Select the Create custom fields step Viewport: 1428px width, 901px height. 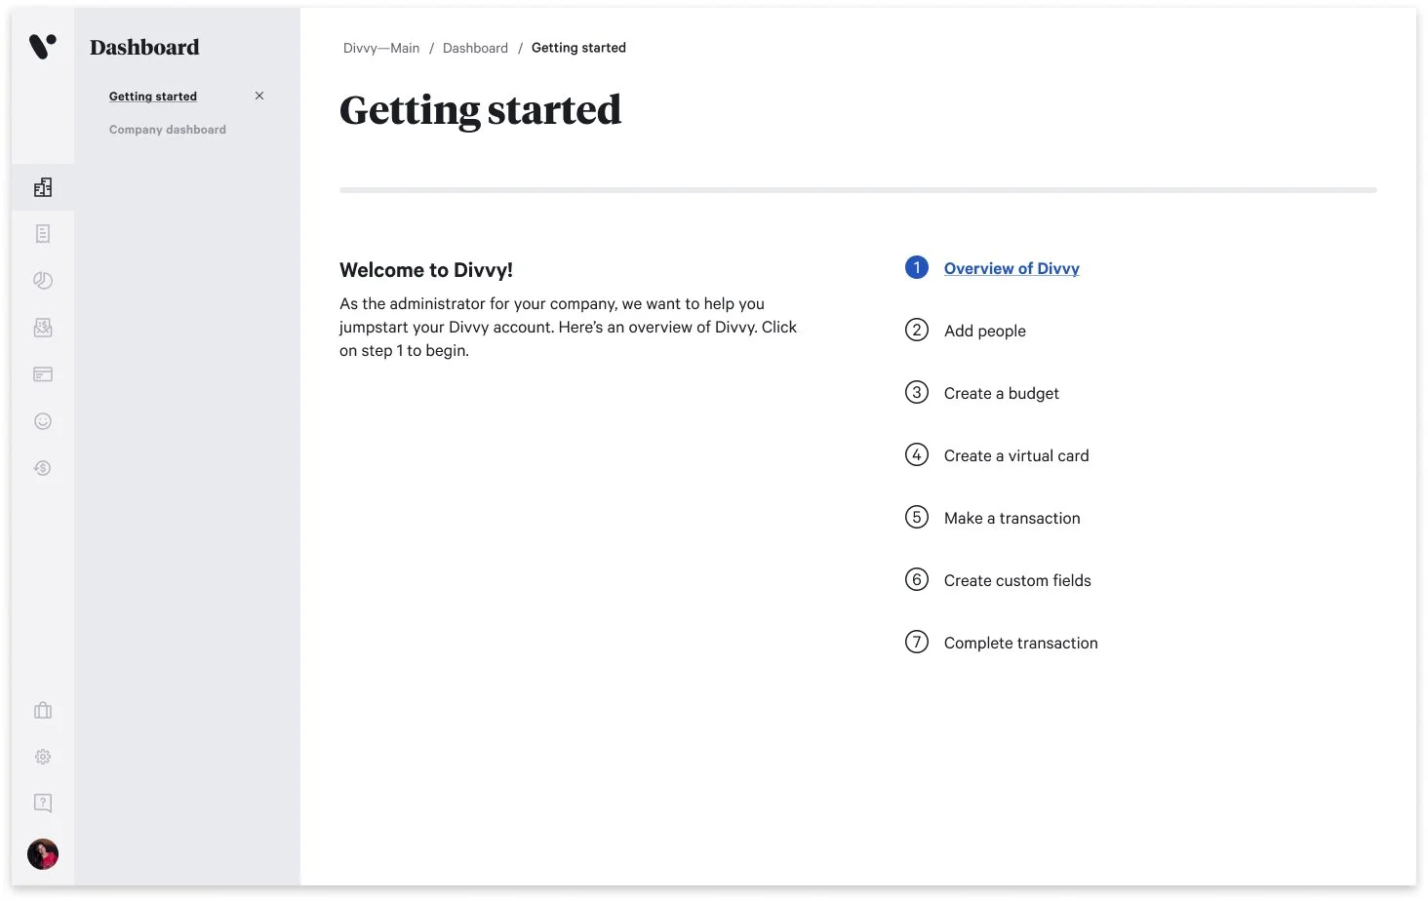(x=1017, y=580)
